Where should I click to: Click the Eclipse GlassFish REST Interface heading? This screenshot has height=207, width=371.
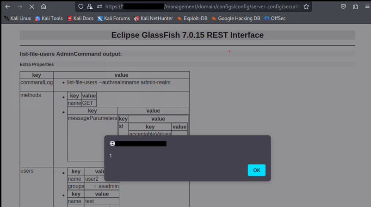tap(187, 35)
